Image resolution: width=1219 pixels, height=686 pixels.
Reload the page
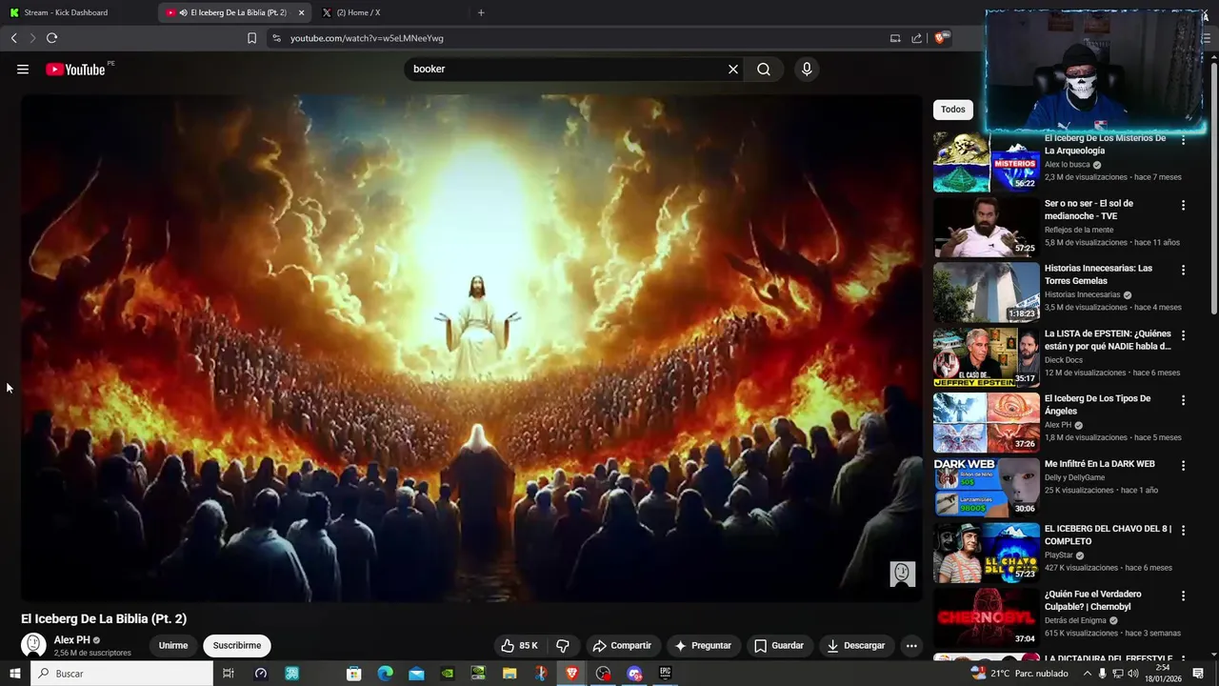coord(51,38)
